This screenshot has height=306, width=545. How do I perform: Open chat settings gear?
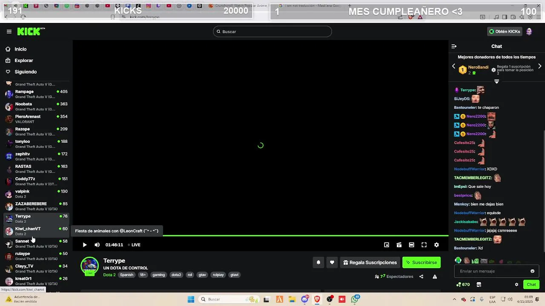pos(516,285)
